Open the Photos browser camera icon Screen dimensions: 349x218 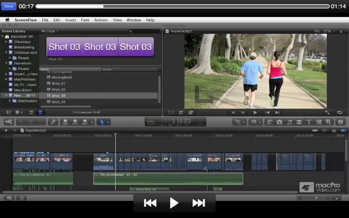279,122
